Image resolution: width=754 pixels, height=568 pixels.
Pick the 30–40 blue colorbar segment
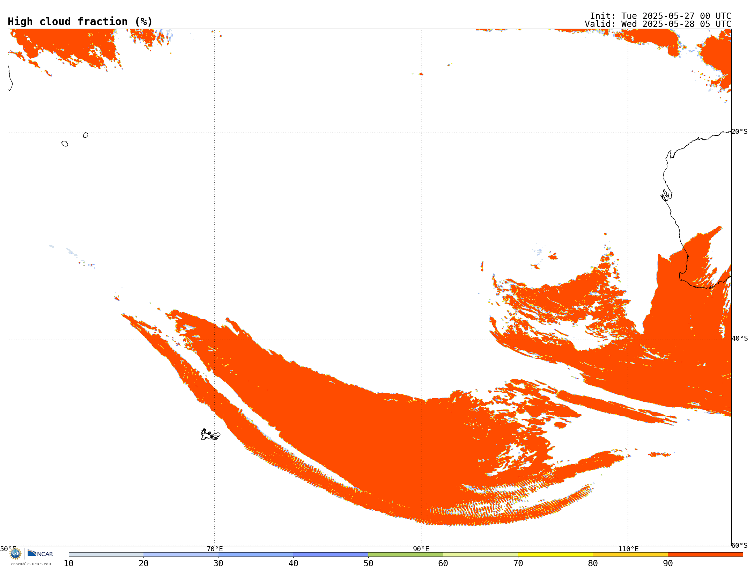click(256, 555)
